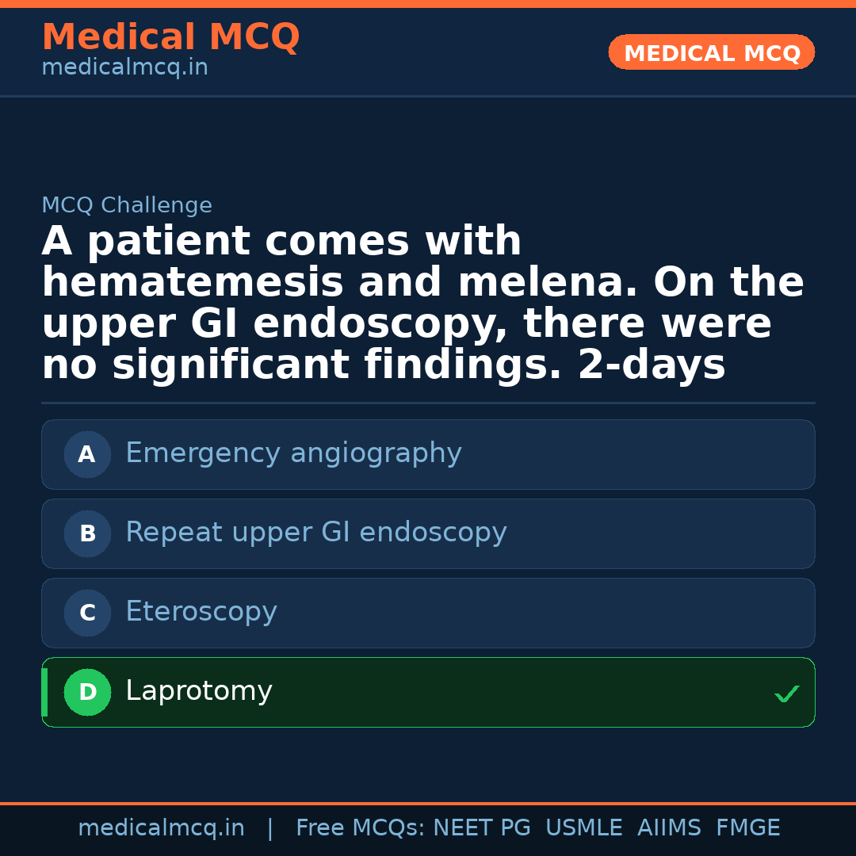Select the Emergency angiography option text

point(293,453)
